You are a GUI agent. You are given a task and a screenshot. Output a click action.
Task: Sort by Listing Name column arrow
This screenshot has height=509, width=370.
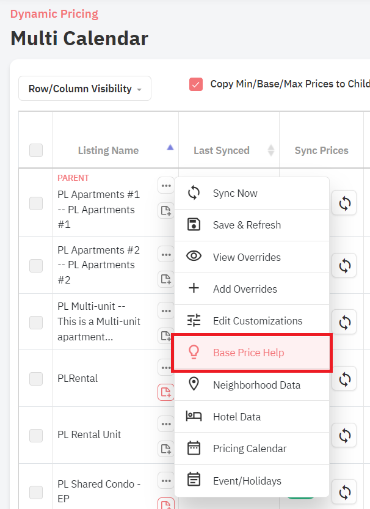coord(170,148)
